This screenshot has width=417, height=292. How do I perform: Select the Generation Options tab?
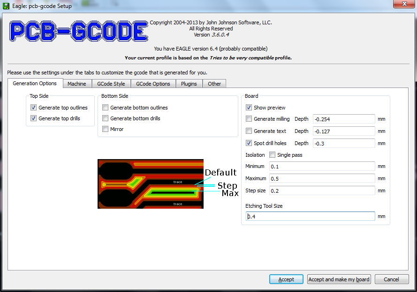tap(35, 83)
